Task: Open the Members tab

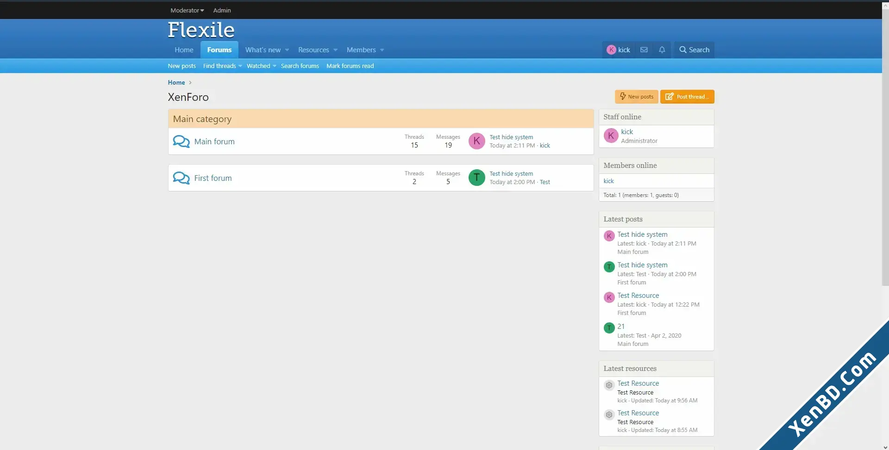Action: pyautogui.click(x=361, y=50)
